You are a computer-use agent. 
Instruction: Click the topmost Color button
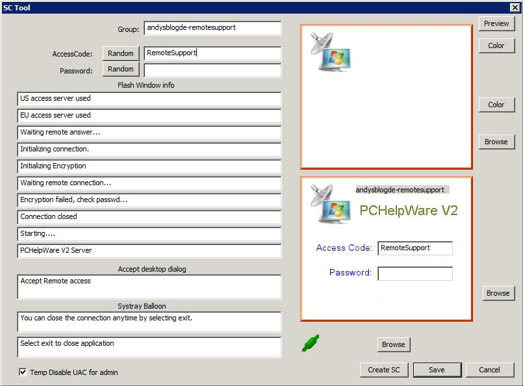496,45
